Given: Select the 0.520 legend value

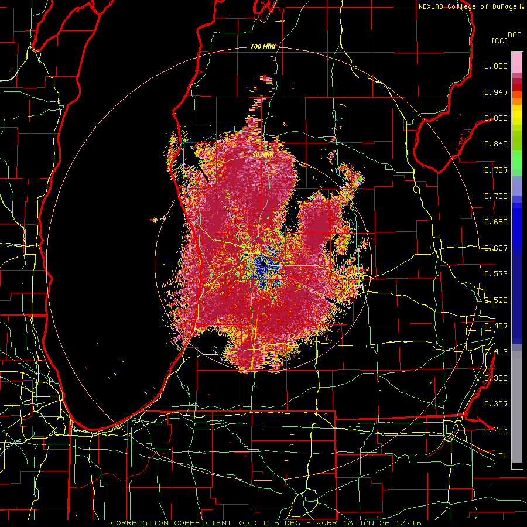Looking at the screenshot, I should (496, 300).
